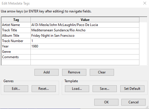Select the empty Genre value cell
Viewport: 149px width, 109px height.
(x=85, y=52)
